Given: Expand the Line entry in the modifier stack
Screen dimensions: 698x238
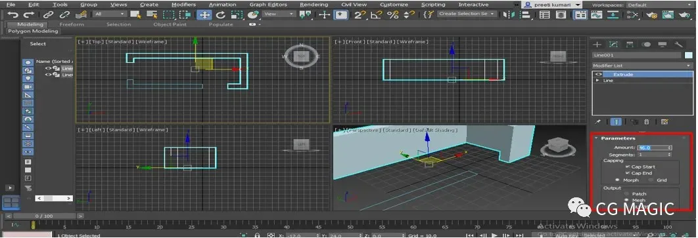Looking at the screenshot, I should (x=598, y=81).
